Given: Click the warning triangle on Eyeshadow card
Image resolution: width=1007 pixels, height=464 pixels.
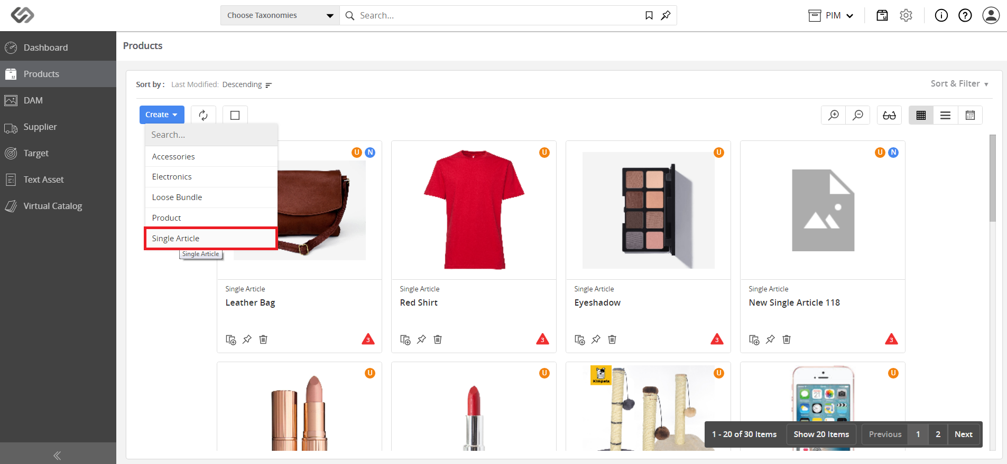Looking at the screenshot, I should [x=717, y=339].
